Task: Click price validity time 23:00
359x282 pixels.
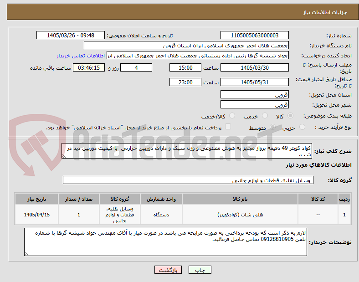Action: [185, 82]
